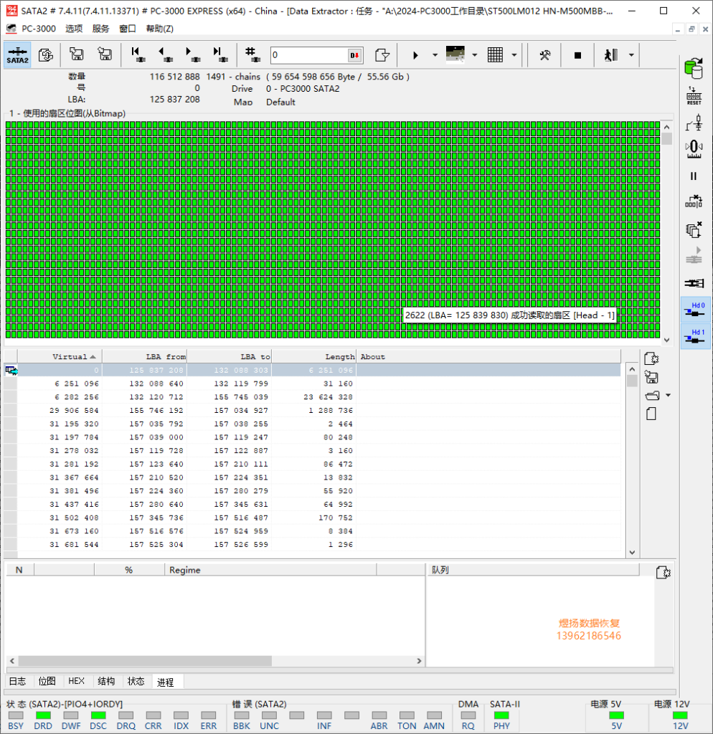This screenshot has height=734, width=713.
Task: Open the map legend dropdown arrow
Action: pyautogui.click(x=475, y=55)
